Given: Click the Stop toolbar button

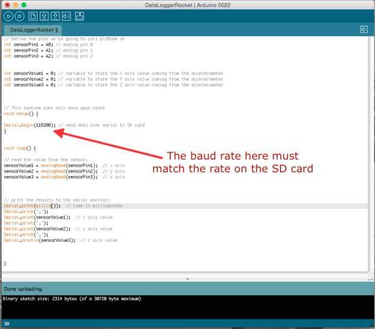Looking at the screenshot, I should (x=19, y=16).
